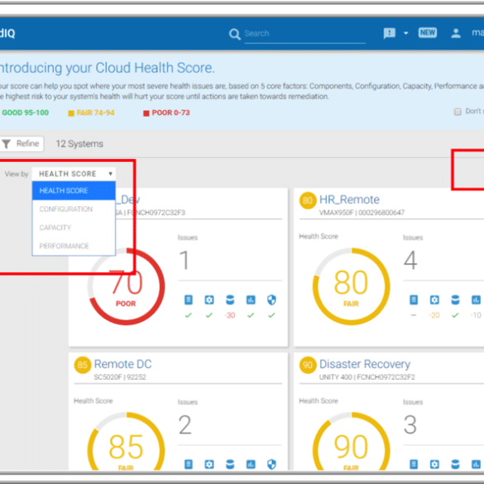
Task: Click the 90 FAIR gauge on Disaster Recovery
Action: point(352,442)
